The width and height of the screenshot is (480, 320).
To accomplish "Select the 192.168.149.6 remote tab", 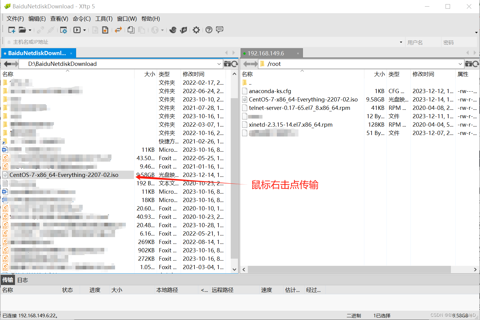I will (271, 53).
